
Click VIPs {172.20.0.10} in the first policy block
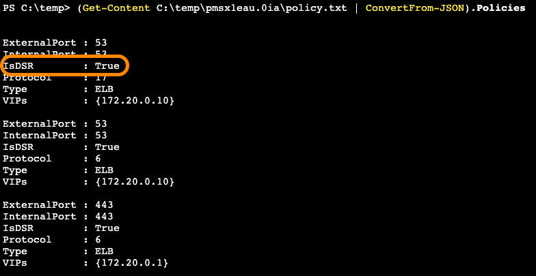coord(135,101)
